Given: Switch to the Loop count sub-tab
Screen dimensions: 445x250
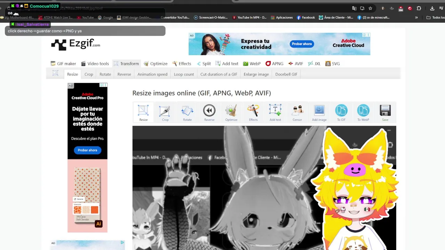Looking at the screenshot, I should (184, 74).
